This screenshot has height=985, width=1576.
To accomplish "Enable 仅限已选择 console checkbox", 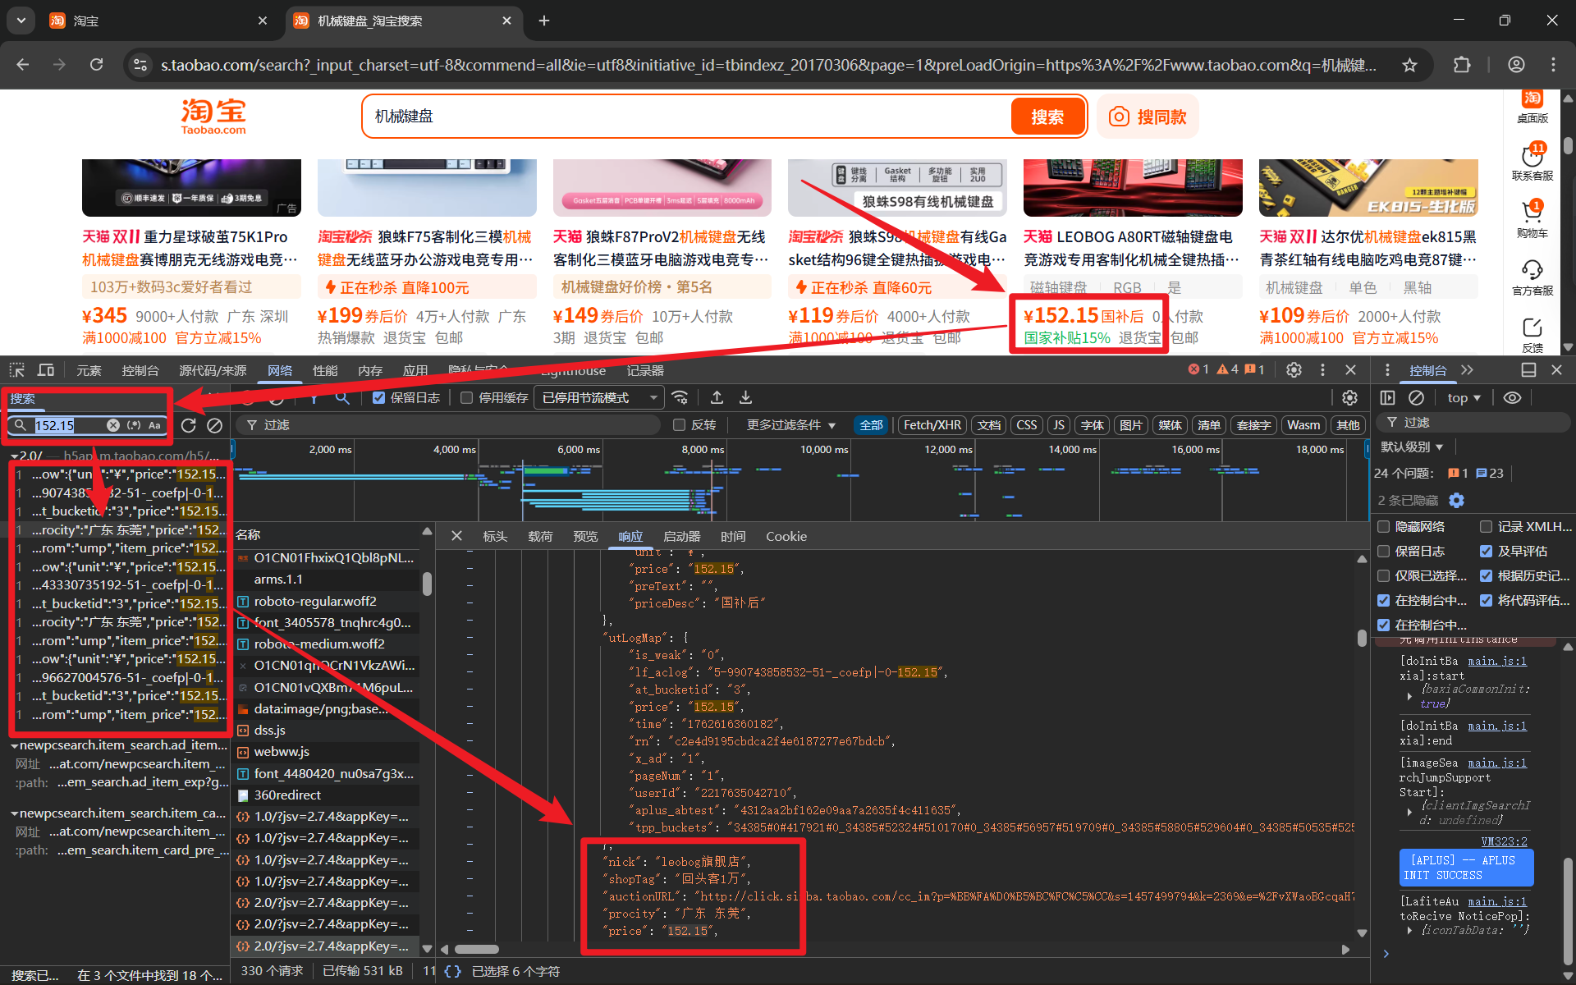I will pyautogui.click(x=1384, y=576).
